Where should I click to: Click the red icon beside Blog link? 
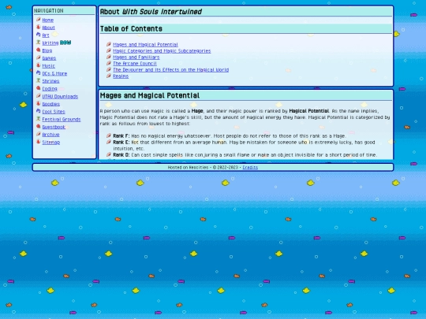(x=39, y=50)
